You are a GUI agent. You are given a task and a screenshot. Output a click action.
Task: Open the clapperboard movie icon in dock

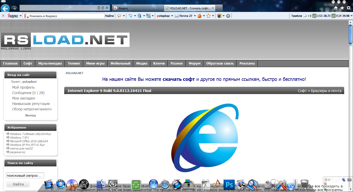[49, 184]
